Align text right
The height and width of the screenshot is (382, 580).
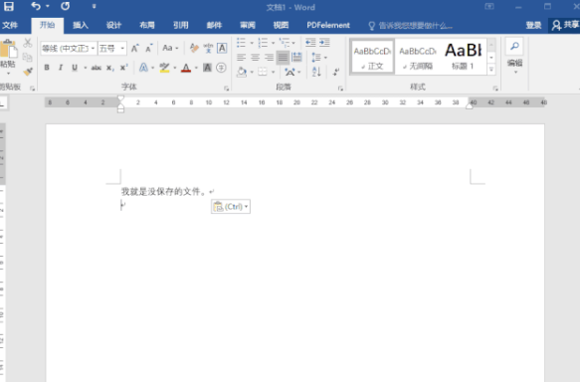pos(269,58)
